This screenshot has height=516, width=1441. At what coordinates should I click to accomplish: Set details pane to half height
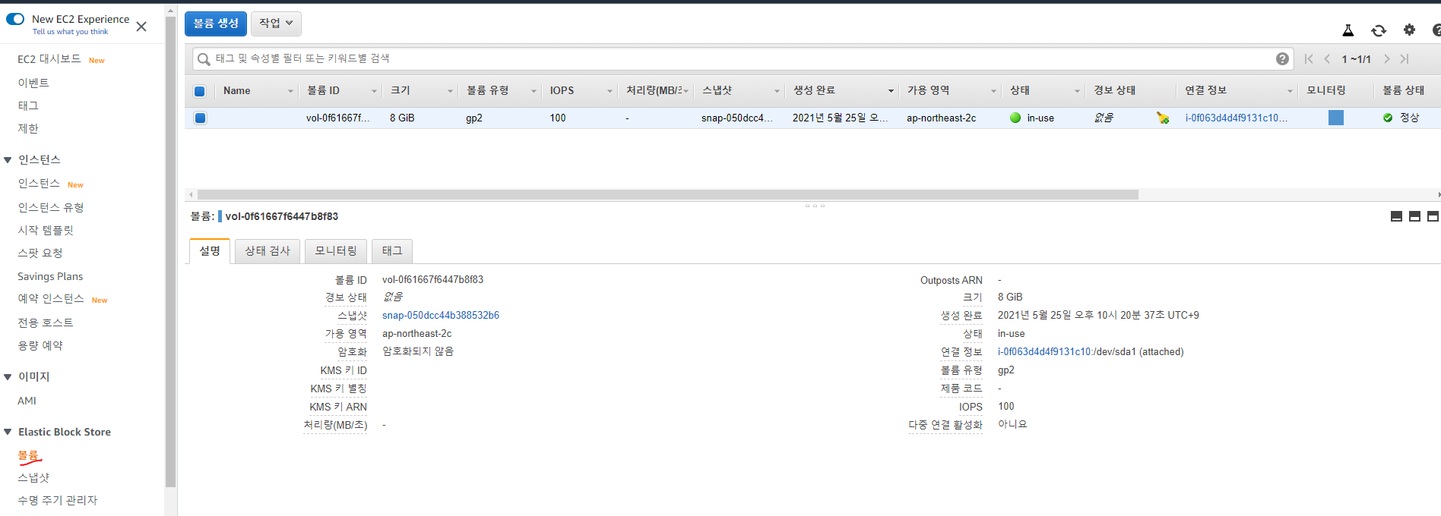pyautogui.click(x=1414, y=216)
